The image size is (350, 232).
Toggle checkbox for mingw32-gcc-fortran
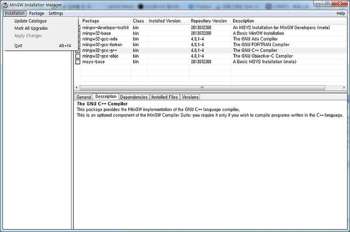coord(79,45)
